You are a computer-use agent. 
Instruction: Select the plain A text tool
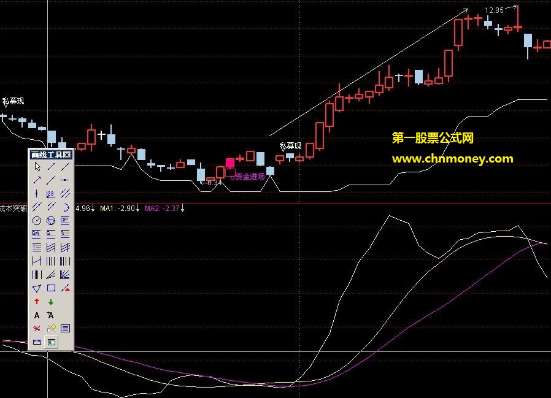click(37, 315)
